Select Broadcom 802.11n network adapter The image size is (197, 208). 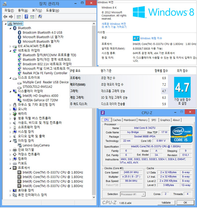pyautogui.click(x=47, y=64)
